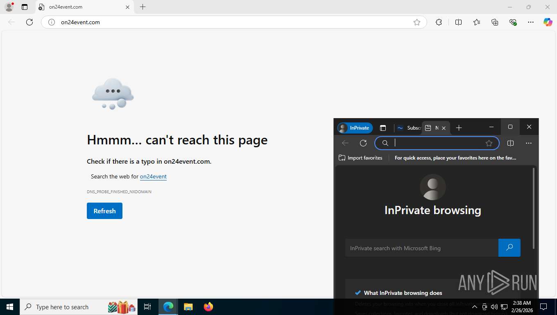Open Settings and more menu in main Edge
The height and width of the screenshot is (315, 557).
pyautogui.click(x=531, y=22)
